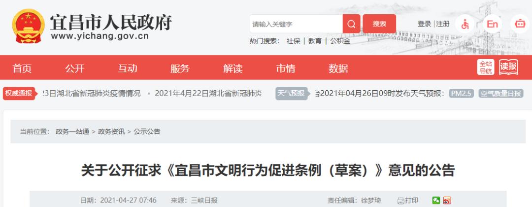
Task: Open the 公开 menu item
Action: point(75,69)
